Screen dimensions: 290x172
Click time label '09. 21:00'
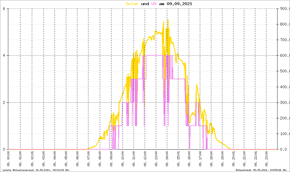click(244, 159)
